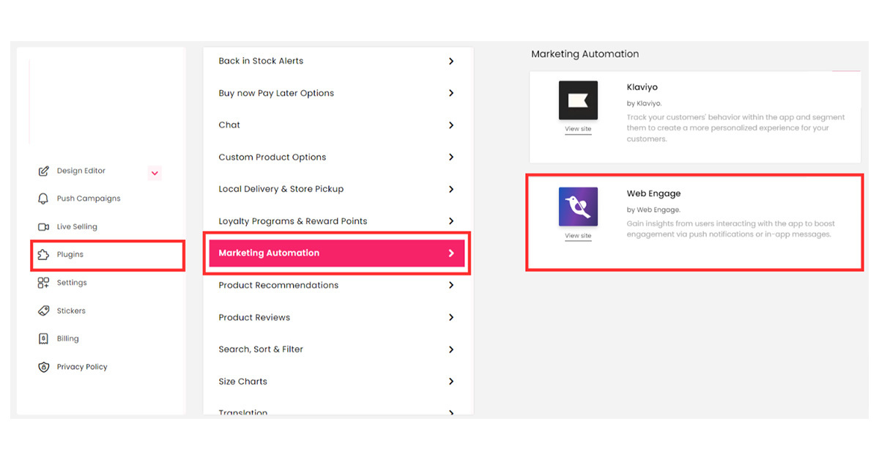879x460 pixels.
Task: Click the Stickers tag icon
Action: point(43,311)
